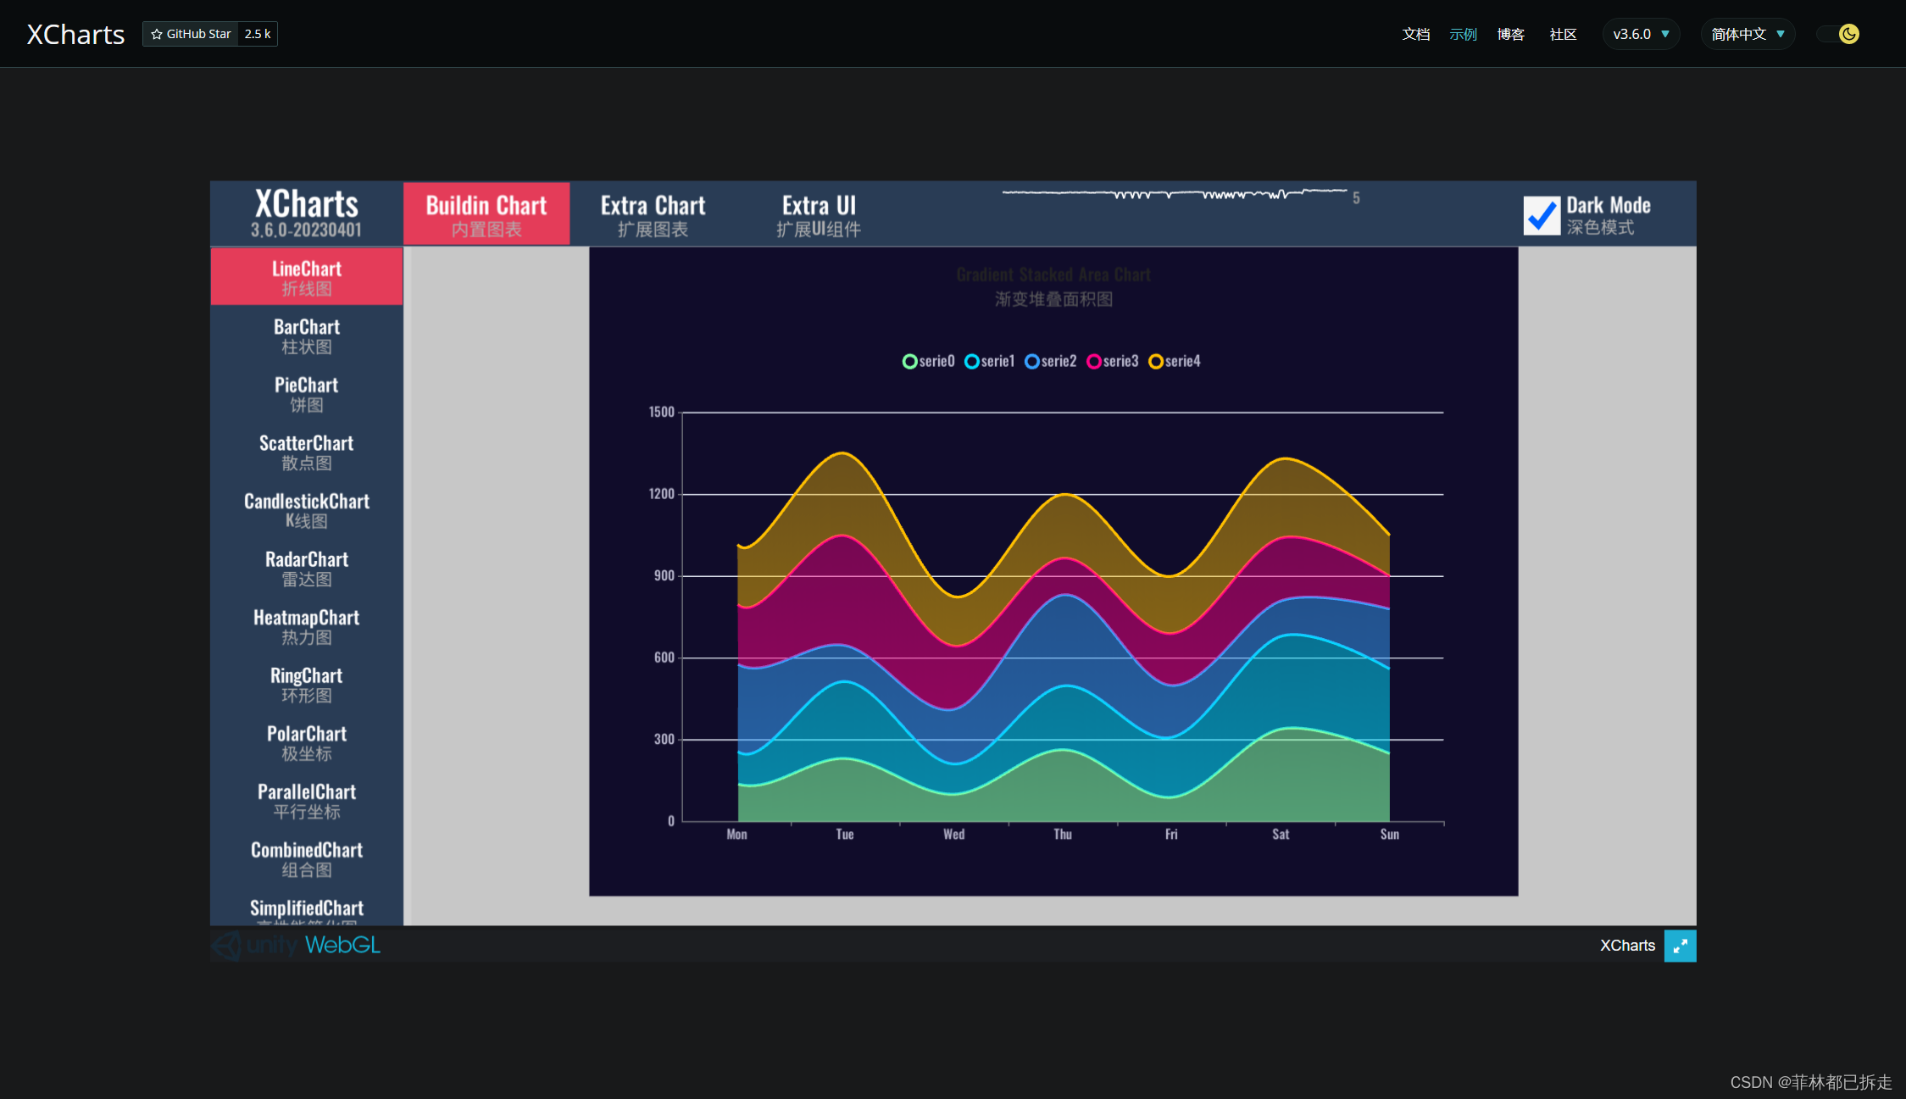Click the fullscreen expand icon
1906x1099 pixels.
1679,946
